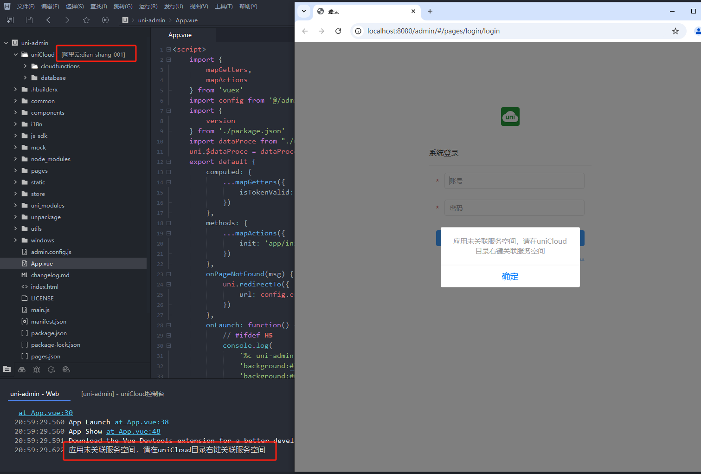Screen dimensions: 701x474
Task: Expand the pages folder
Action: (15, 170)
